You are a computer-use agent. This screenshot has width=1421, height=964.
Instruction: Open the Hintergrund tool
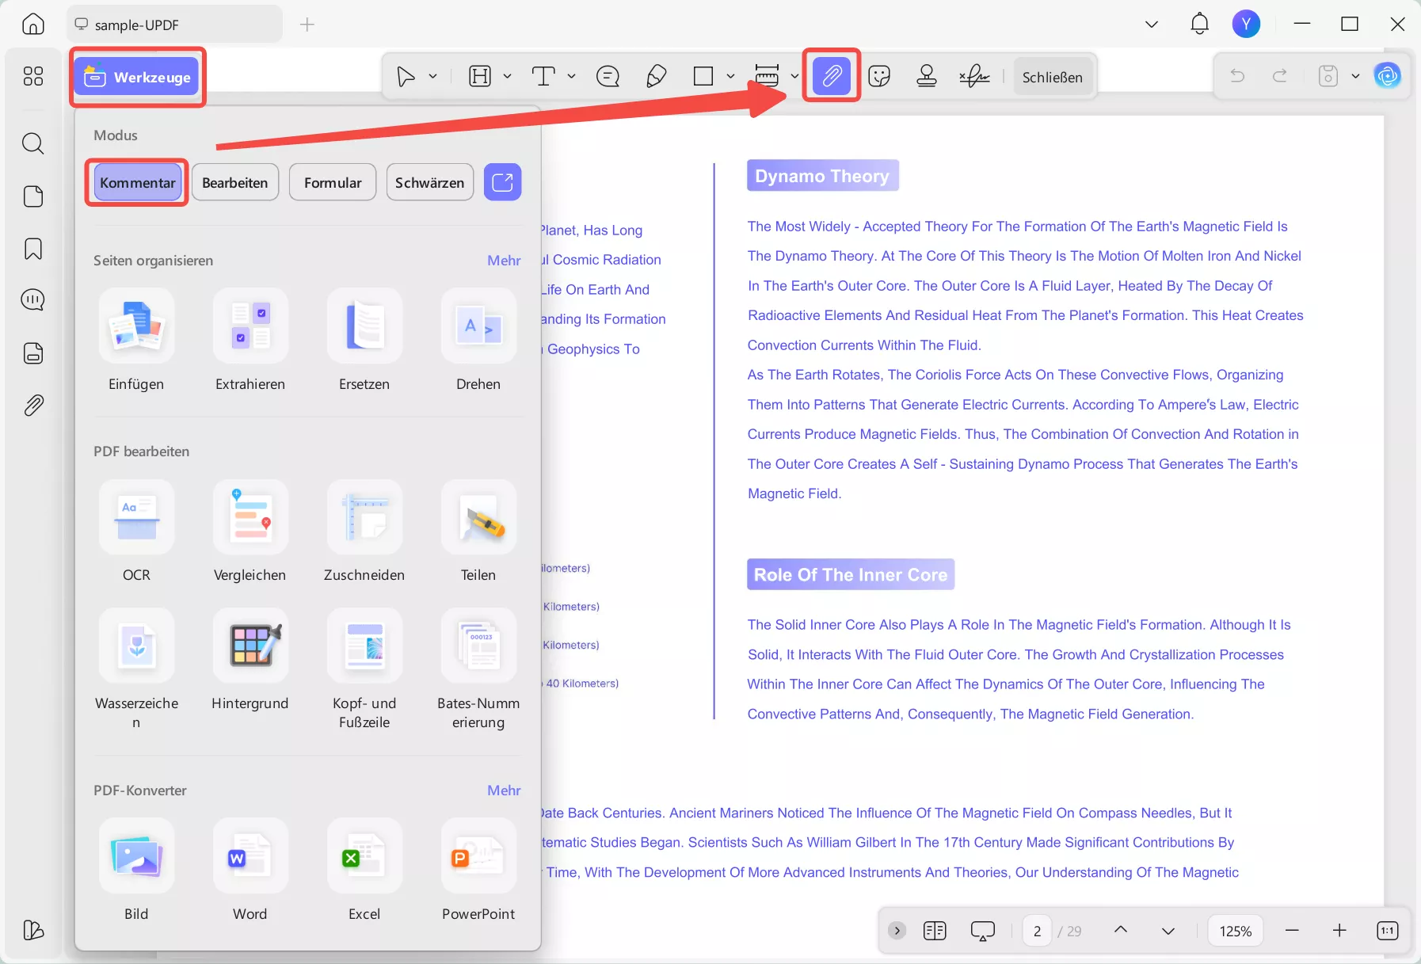(x=250, y=660)
